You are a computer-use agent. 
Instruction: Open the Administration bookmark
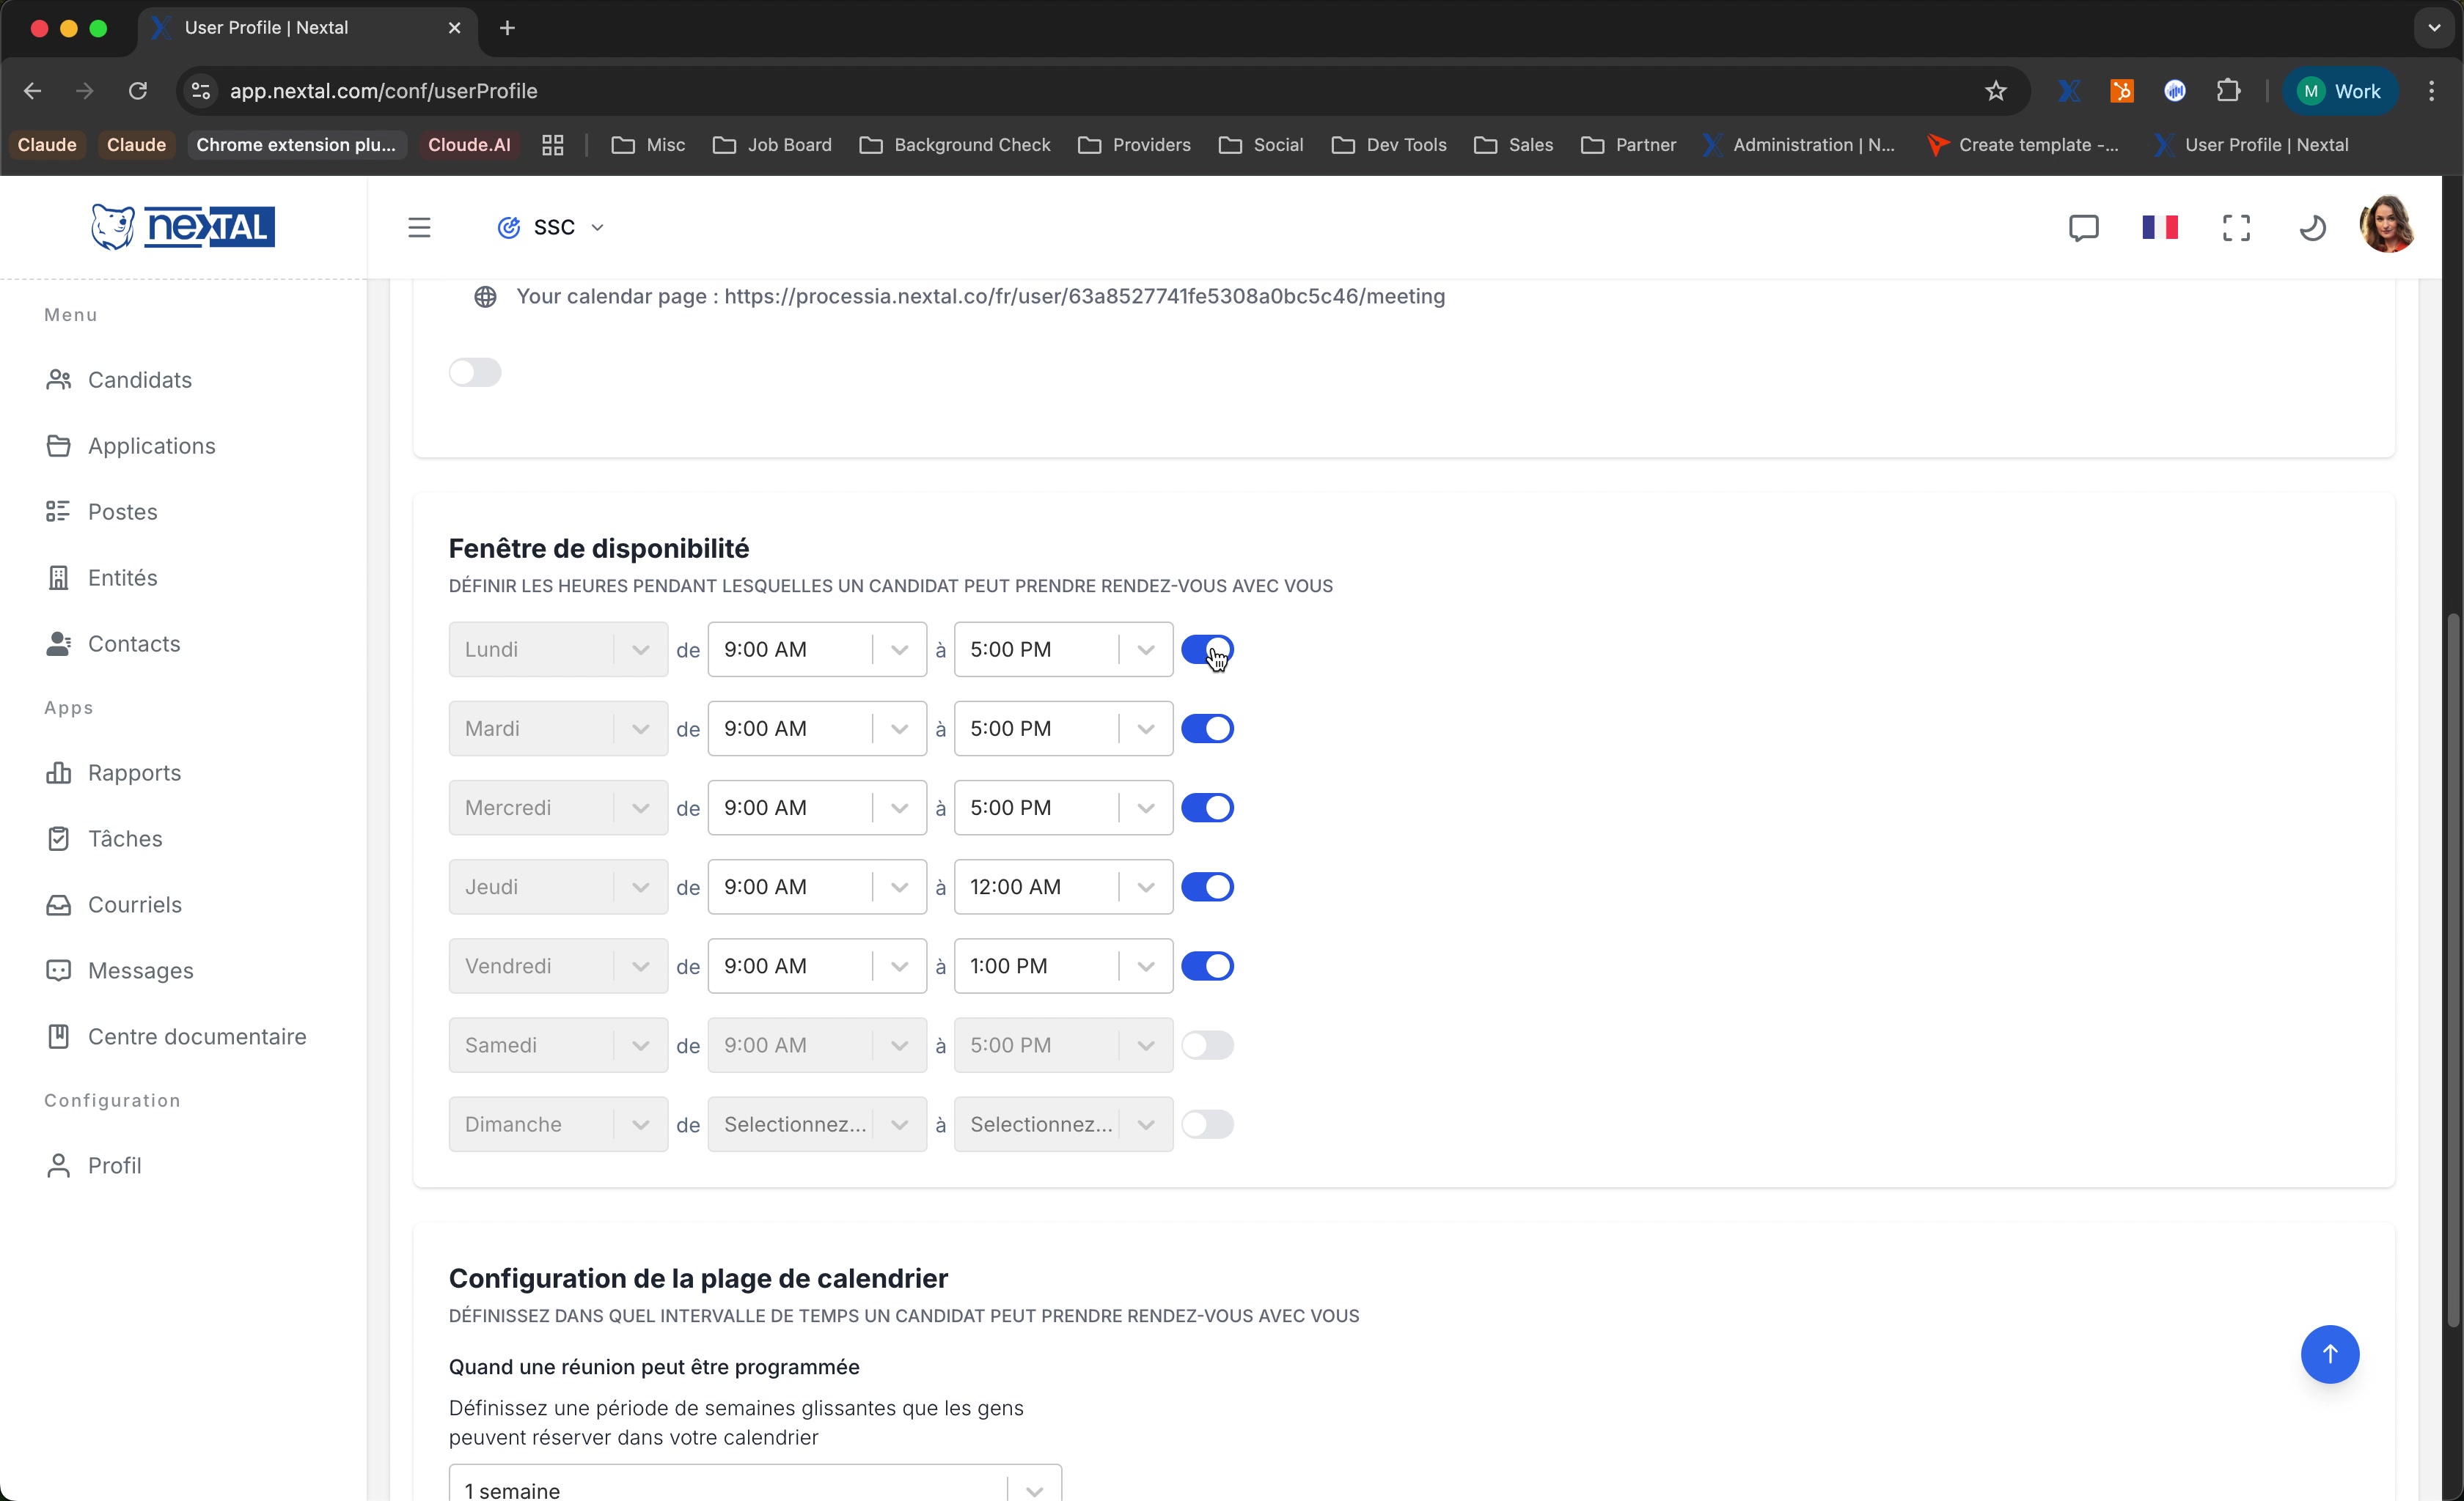(x=1800, y=145)
